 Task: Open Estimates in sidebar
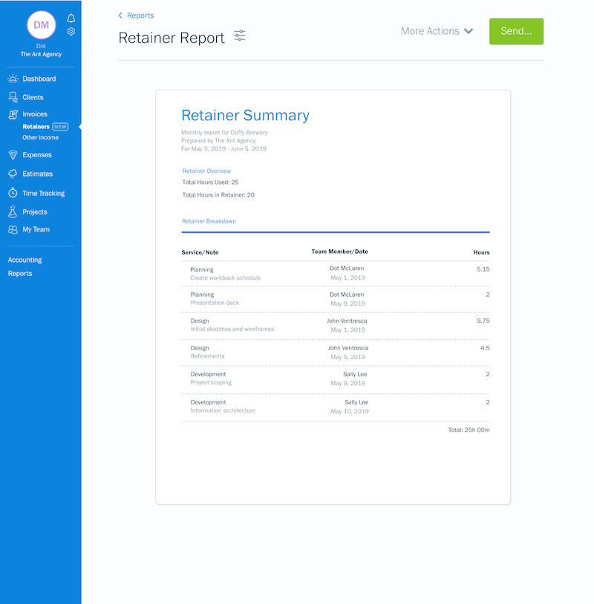point(37,174)
